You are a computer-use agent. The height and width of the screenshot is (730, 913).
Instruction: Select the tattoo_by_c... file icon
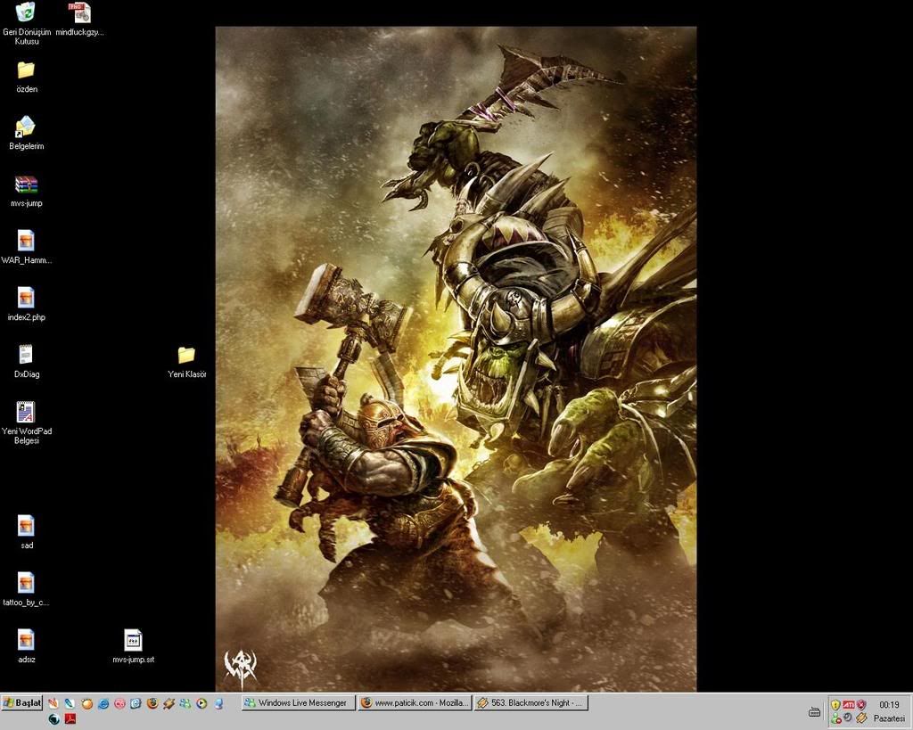click(26, 584)
